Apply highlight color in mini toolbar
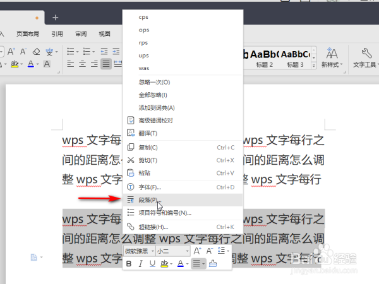 [164, 264]
